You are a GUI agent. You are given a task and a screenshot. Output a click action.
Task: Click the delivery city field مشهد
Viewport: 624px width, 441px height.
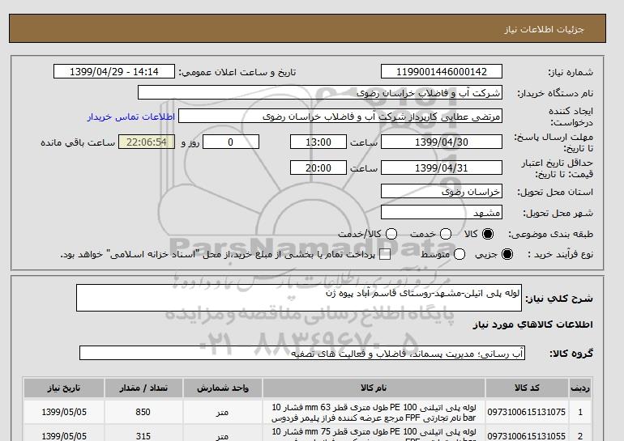point(442,213)
